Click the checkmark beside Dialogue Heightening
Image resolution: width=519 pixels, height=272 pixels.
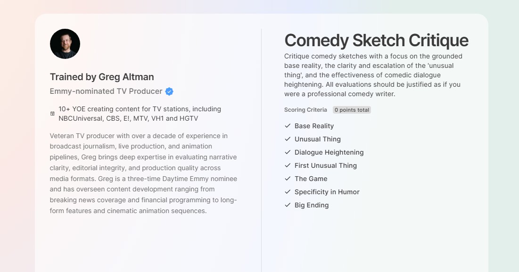[x=288, y=152]
